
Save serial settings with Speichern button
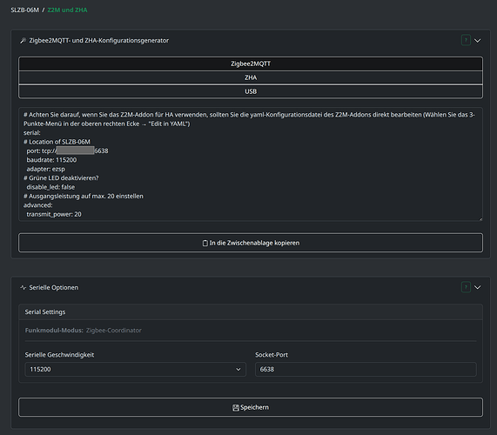coord(251,407)
